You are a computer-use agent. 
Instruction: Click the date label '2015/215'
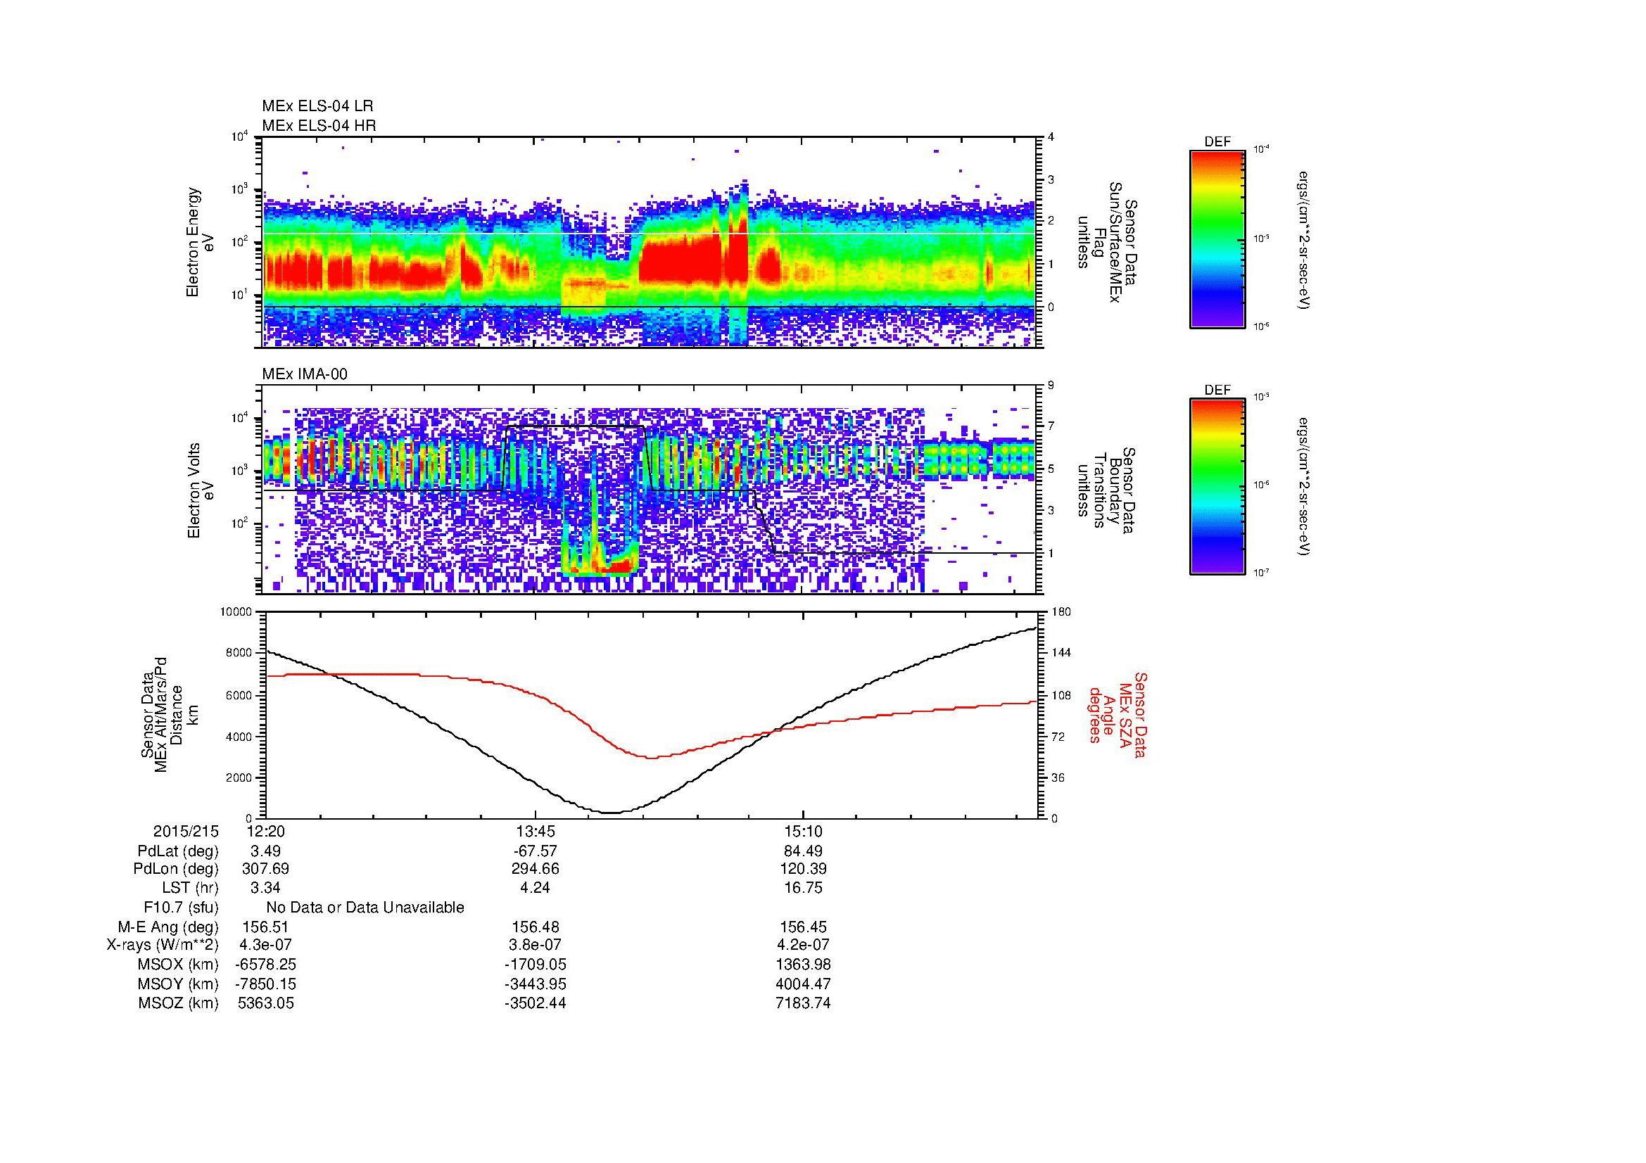pyautogui.click(x=186, y=832)
